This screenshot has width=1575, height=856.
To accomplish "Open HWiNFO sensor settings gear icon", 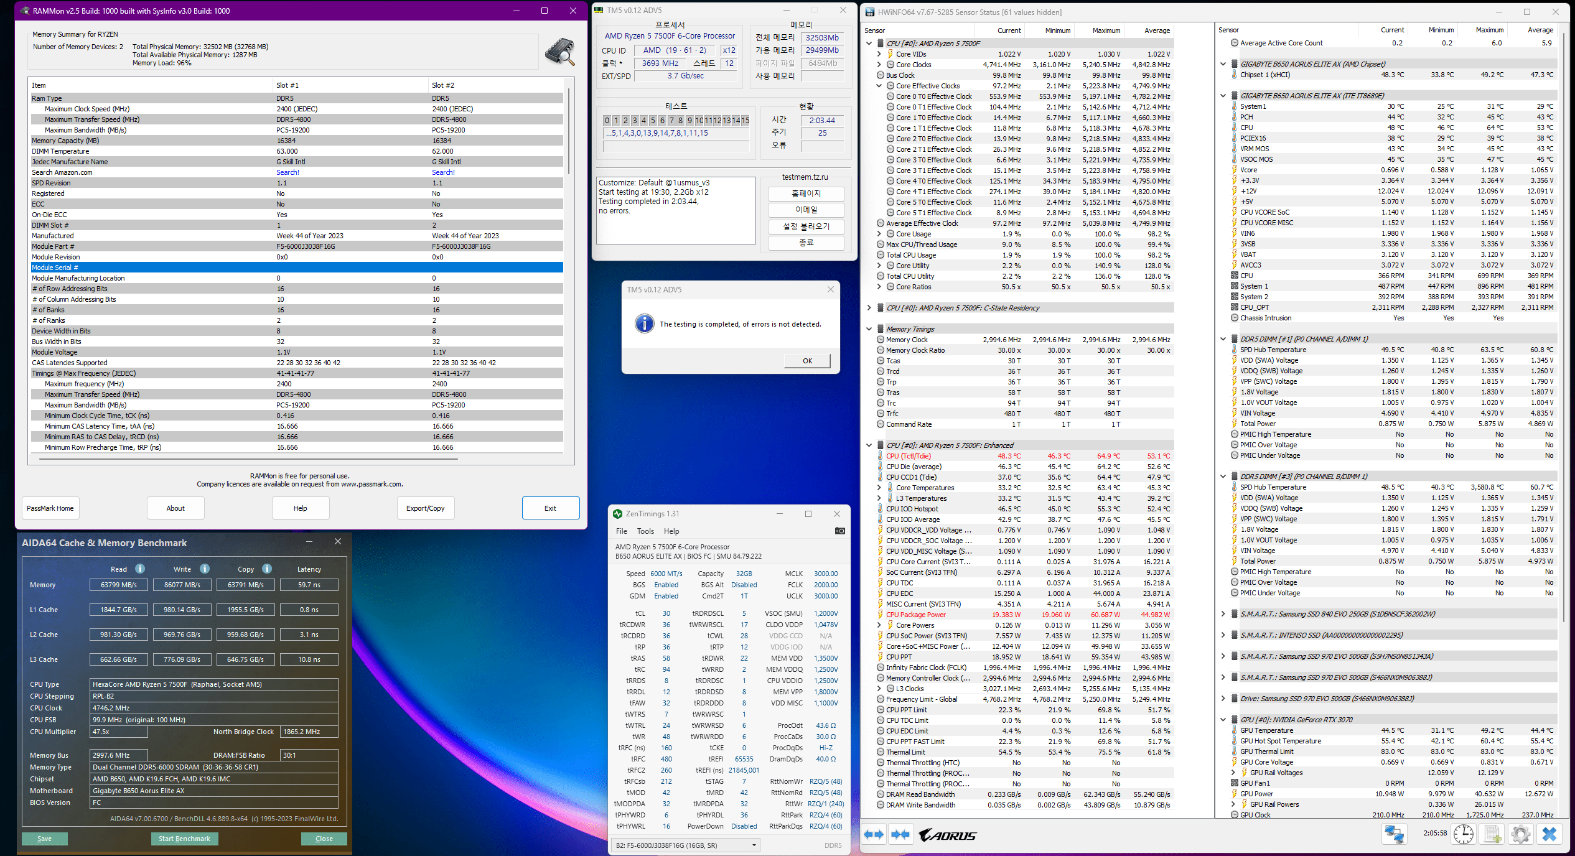I will pyautogui.click(x=1520, y=834).
